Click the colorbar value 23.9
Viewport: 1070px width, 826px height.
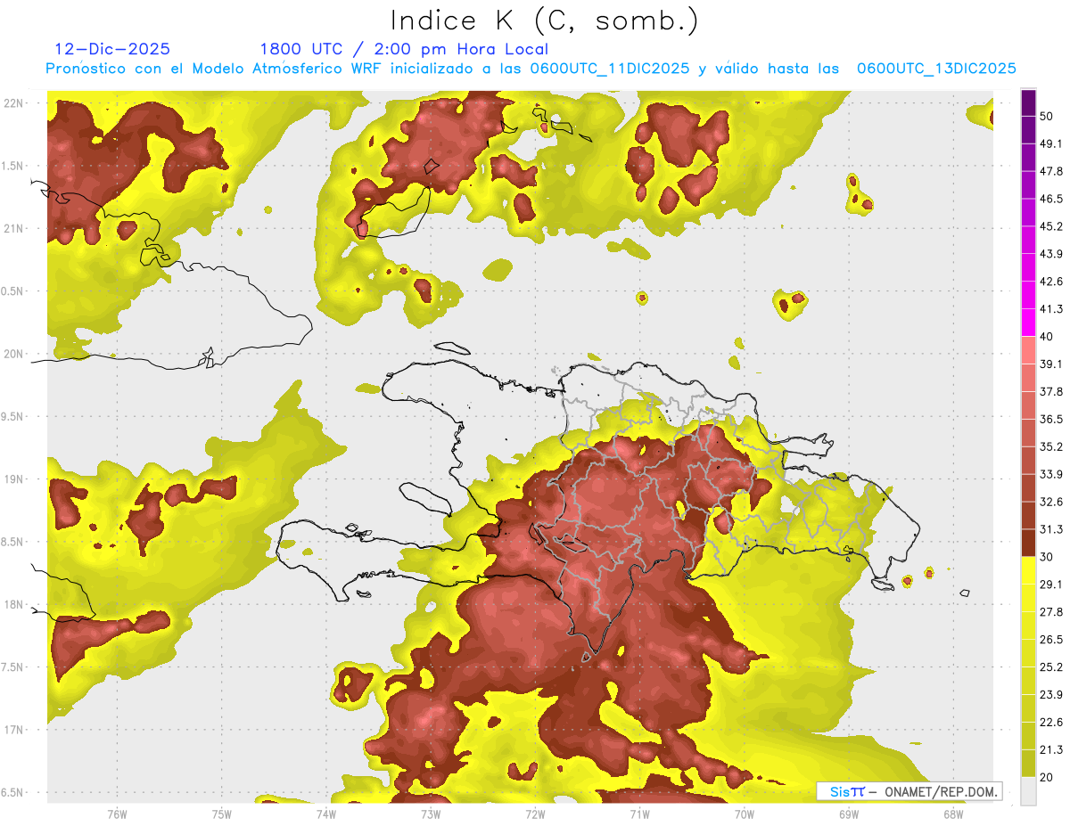[1051, 695]
